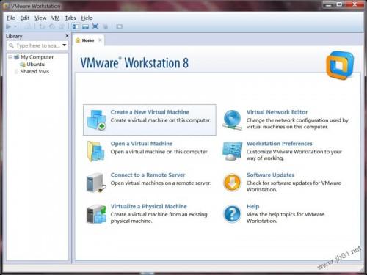Click the Virtualize a Physical Machine link
Screen dimensions: 367x275
point(148,206)
